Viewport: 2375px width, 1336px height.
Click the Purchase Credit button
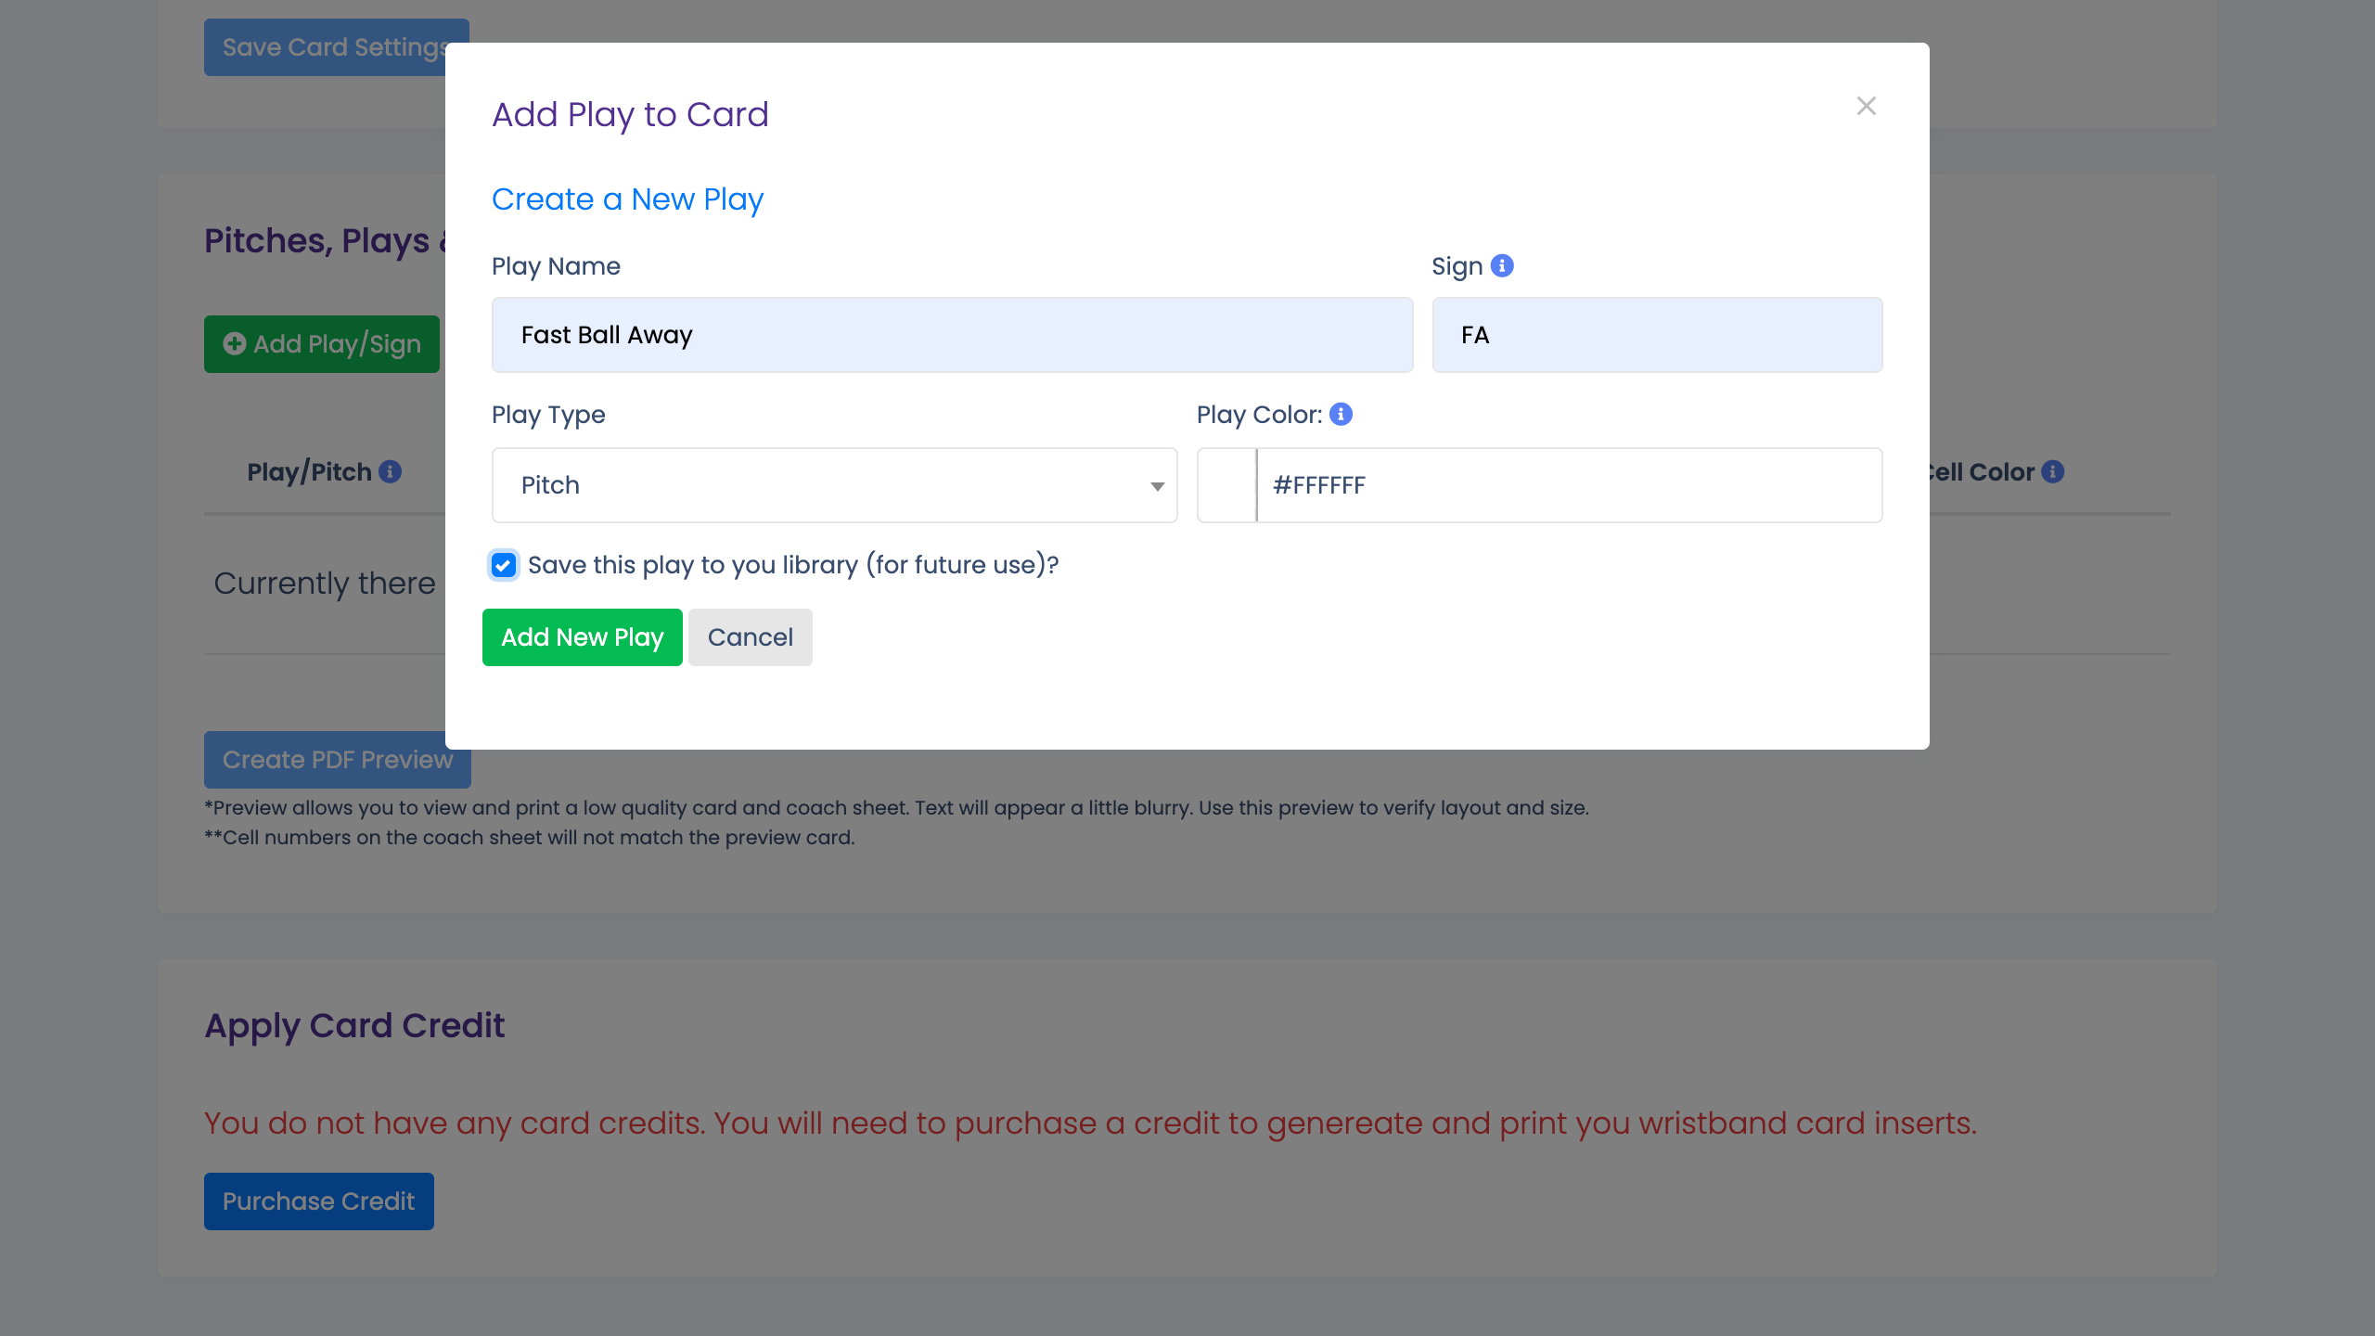point(318,1201)
